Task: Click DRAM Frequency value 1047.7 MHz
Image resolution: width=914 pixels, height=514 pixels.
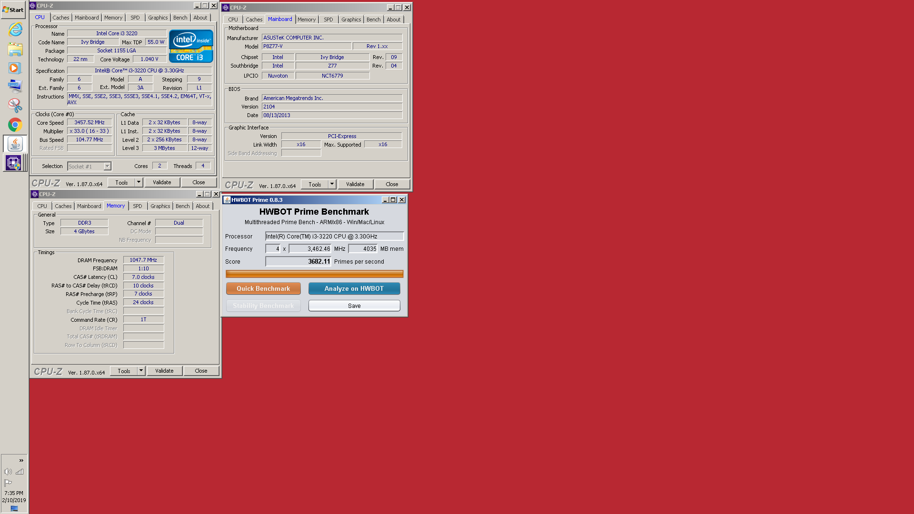Action: click(x=143, y=260)
